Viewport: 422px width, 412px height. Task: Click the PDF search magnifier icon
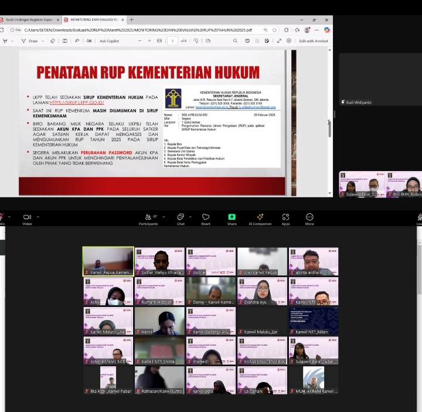pos(236,41)
